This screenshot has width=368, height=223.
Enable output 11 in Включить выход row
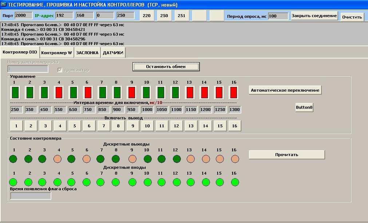[162, 126]
